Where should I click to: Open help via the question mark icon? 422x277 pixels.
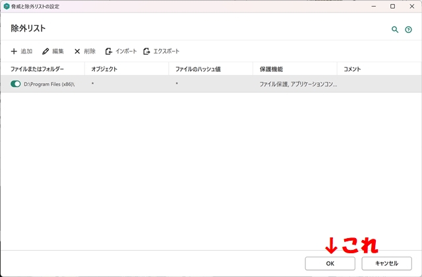pyautogui.click(x=408, y=30)
